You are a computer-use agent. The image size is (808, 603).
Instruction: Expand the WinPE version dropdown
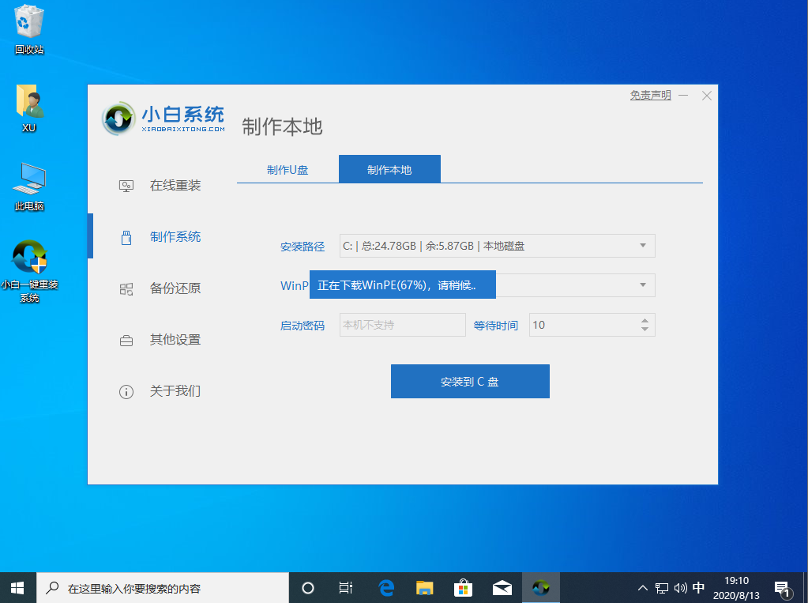pos(644,285)
